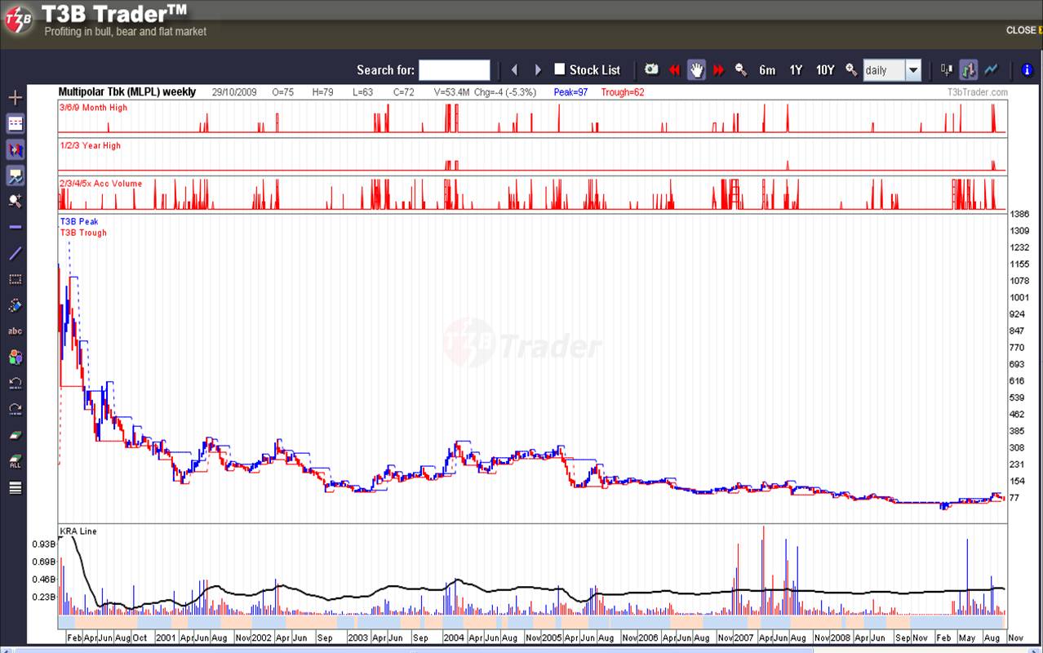
Task: Toggle the Stock List checkbox
Action: [x=559, y=70]
